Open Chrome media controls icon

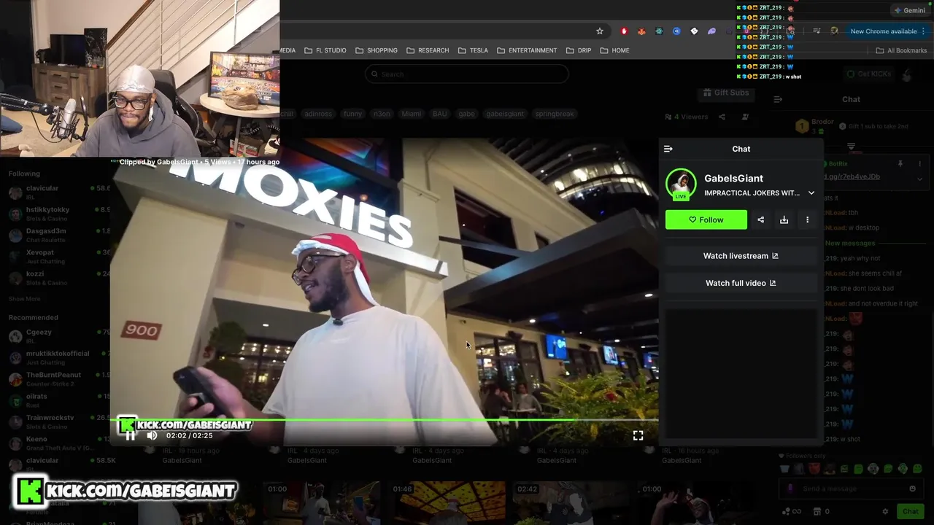(x=817, y=31)
